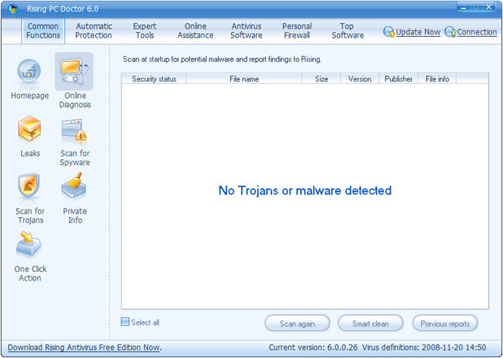This screenshot has width=503, height=358.
Task: Click the Rising PC Doctor title bar logo
Action: coord(13,9)
